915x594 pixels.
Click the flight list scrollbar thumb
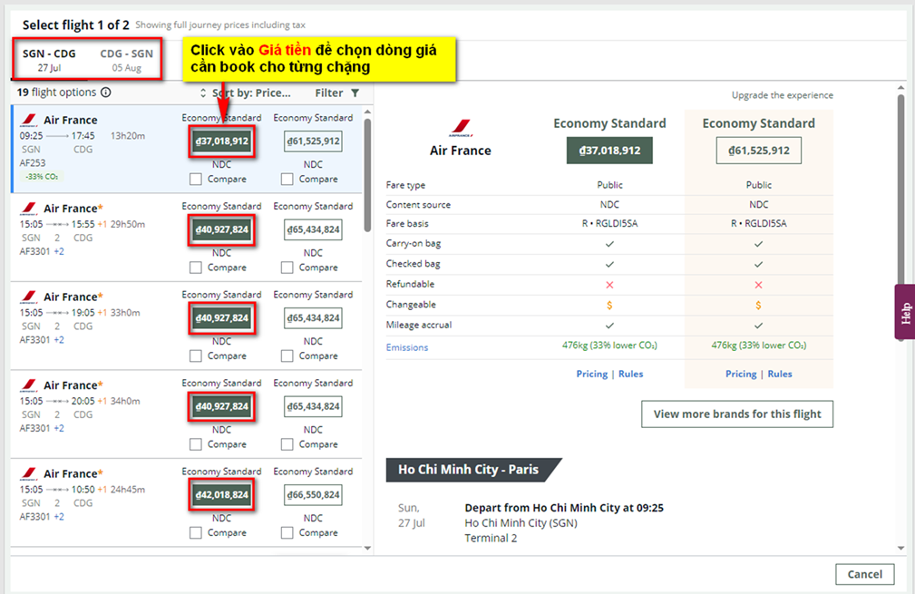point(367,175)
